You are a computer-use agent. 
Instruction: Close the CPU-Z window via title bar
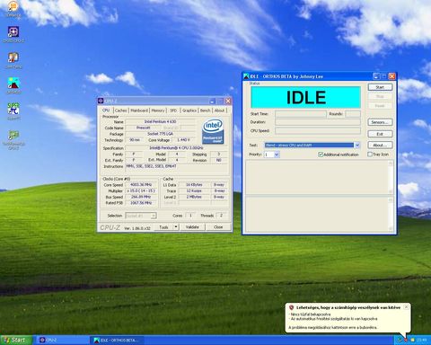[x=228, y=102]
